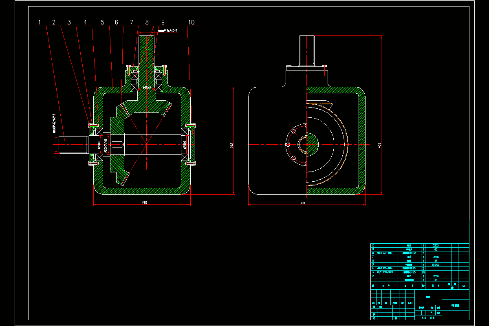Select part callout number 7
489x326 pixels.
point(132,22)
